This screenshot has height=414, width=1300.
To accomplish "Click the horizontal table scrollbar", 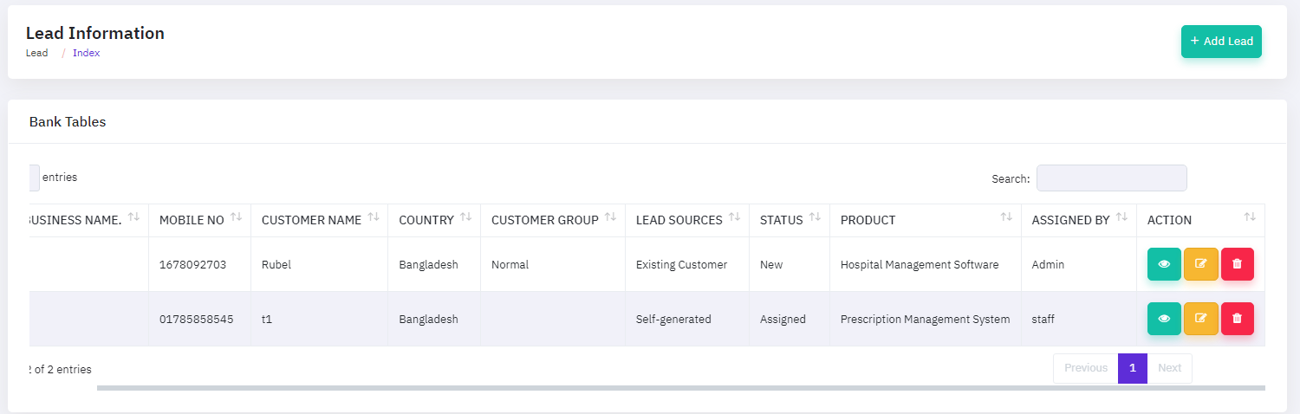I will pyautogui.click(x=680, y=387).
